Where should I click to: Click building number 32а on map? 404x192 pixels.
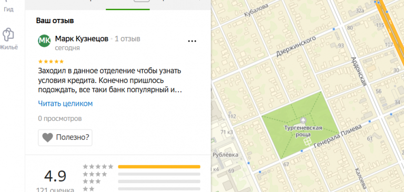[x=360, y=11]
